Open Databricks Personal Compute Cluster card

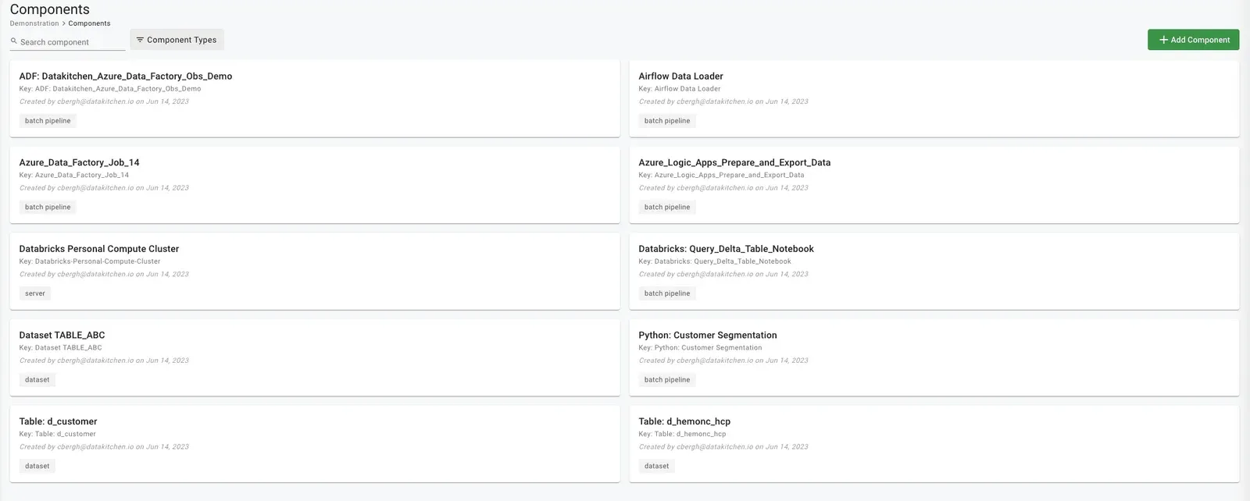[99, 249]
